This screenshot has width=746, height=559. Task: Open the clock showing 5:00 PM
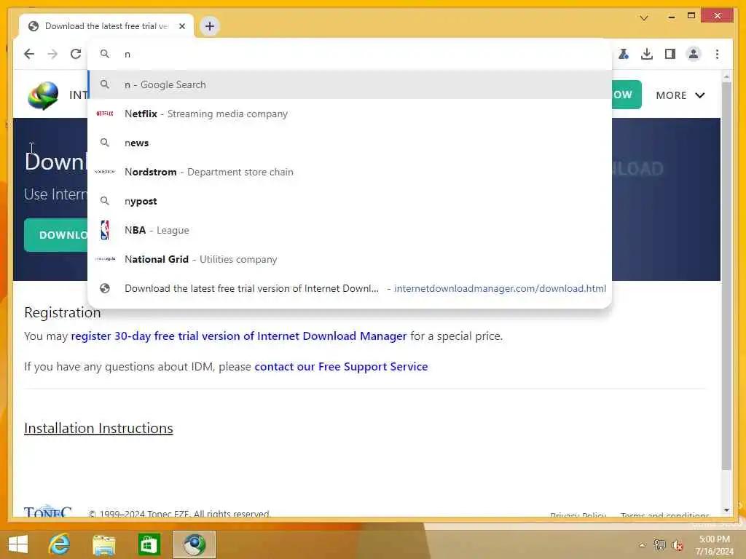click(714, 545)
